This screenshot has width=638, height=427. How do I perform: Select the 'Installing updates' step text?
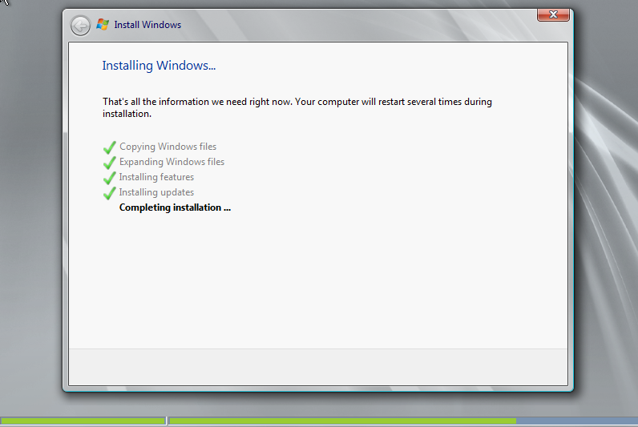[x=156, y=192]
